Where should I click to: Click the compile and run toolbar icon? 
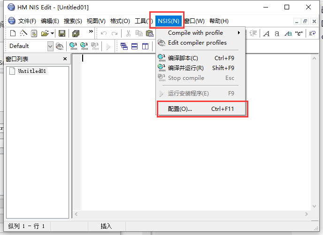click(84, 46)
